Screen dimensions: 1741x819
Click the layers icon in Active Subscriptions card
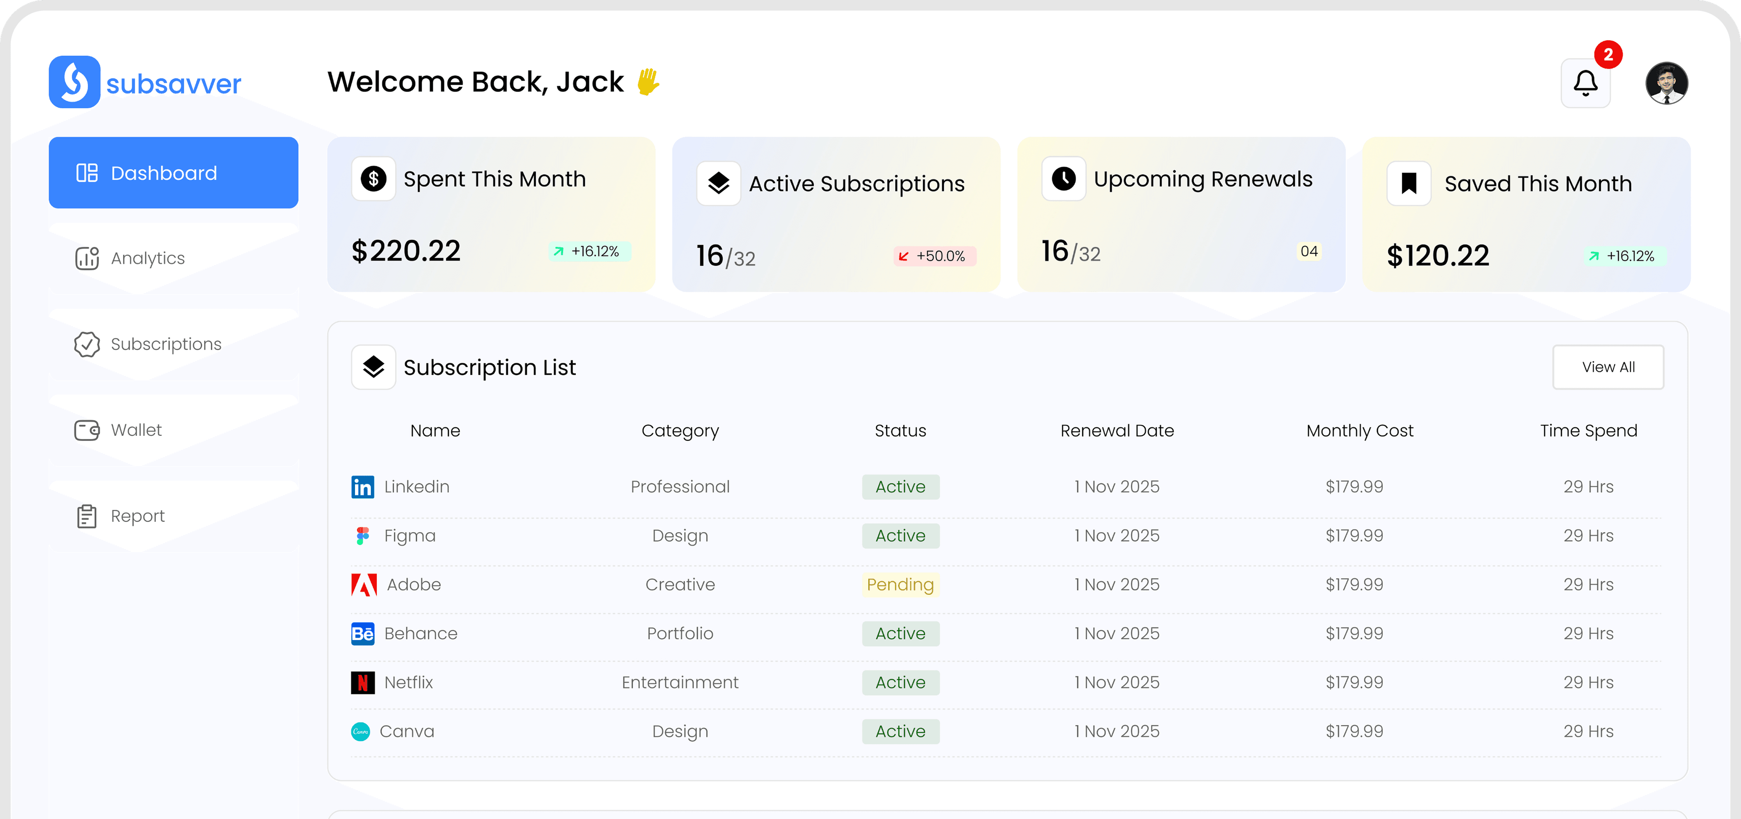point(719,183)
